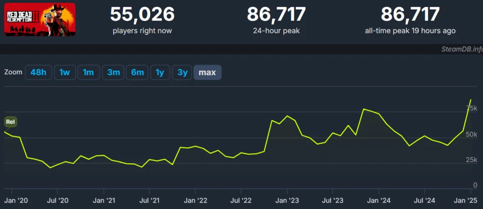483x209 pixels.
Task: Select the 6m zoom range
Action: tap(137, 73)
